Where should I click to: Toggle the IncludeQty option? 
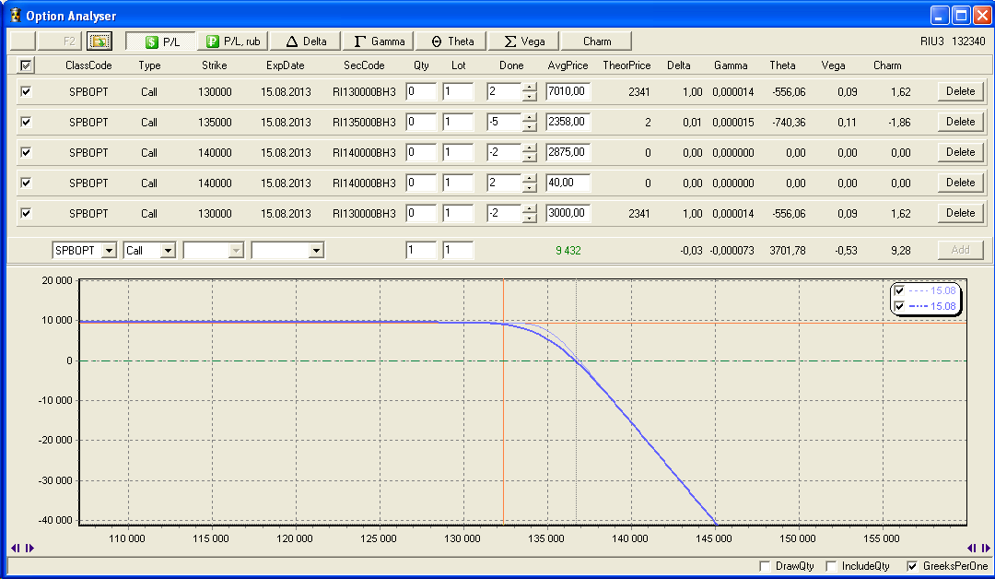(x=831, y=566)
